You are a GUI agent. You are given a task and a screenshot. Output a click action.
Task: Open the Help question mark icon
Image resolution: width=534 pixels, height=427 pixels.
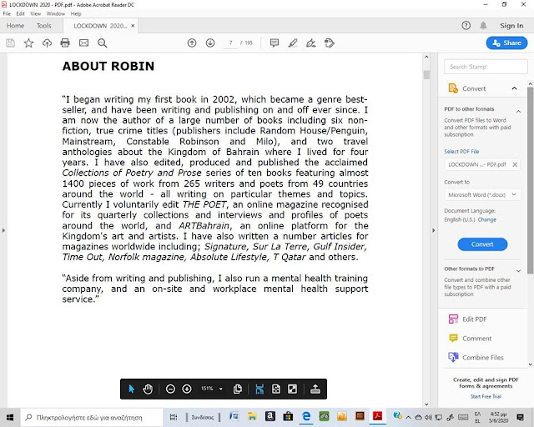(x=466, y=26)
